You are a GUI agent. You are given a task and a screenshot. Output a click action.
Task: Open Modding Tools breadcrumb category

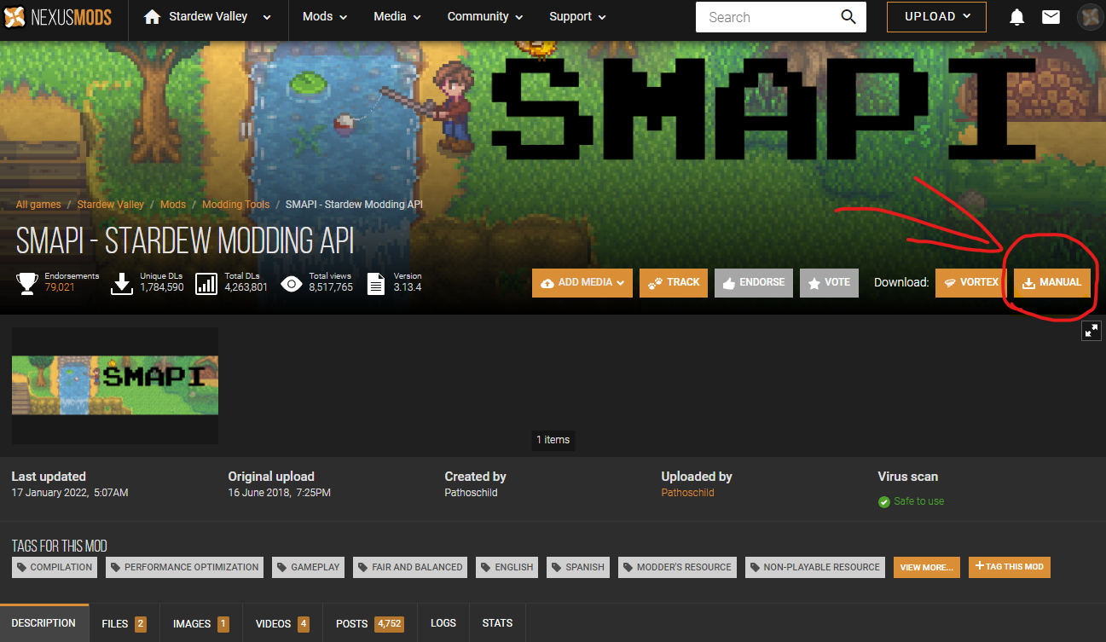point(235,205)
